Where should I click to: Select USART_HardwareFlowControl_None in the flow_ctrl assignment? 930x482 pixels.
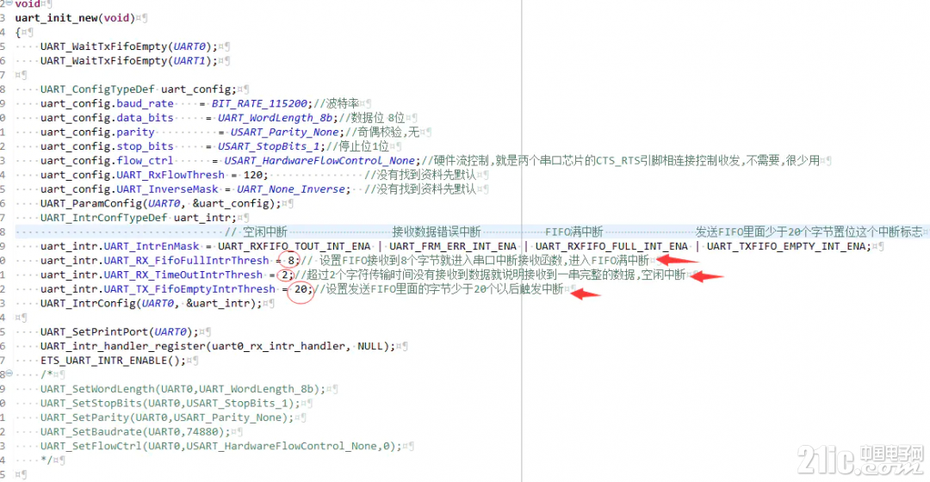(x=319, y=160)
